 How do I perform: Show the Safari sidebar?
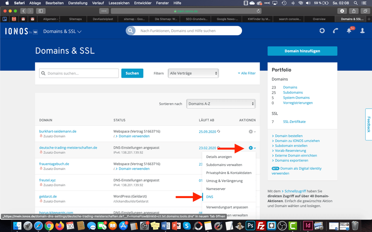coord(41,11)
